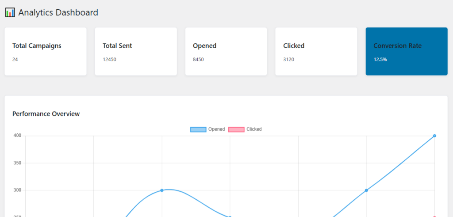453x217 pixels.
Task: Click the 350 label on the y-axis
Action: pyautogui.click(x=17, y=163)
